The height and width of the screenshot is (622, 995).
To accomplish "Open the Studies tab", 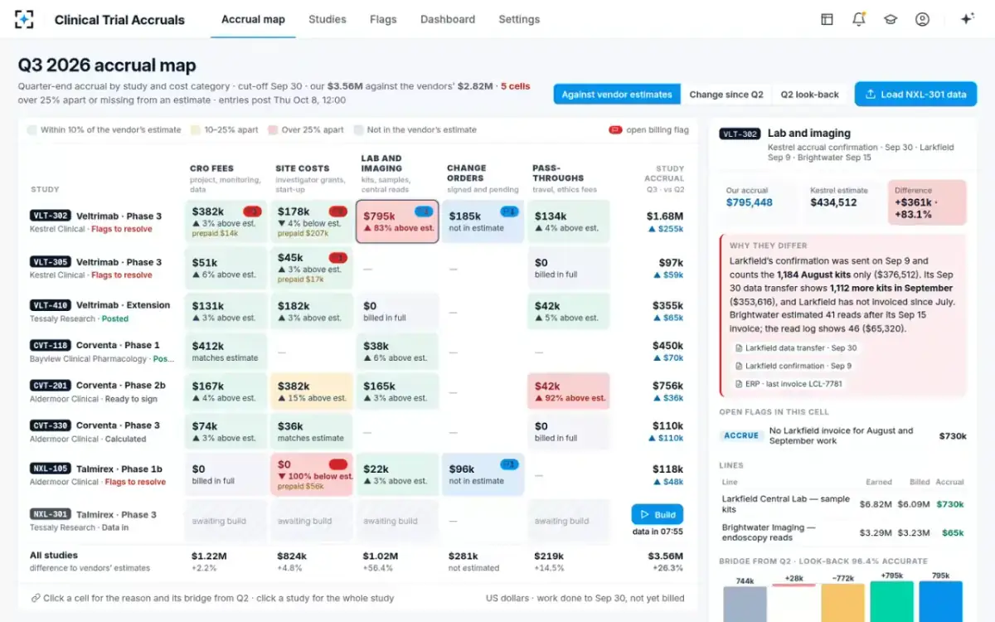I will point(328,19).
